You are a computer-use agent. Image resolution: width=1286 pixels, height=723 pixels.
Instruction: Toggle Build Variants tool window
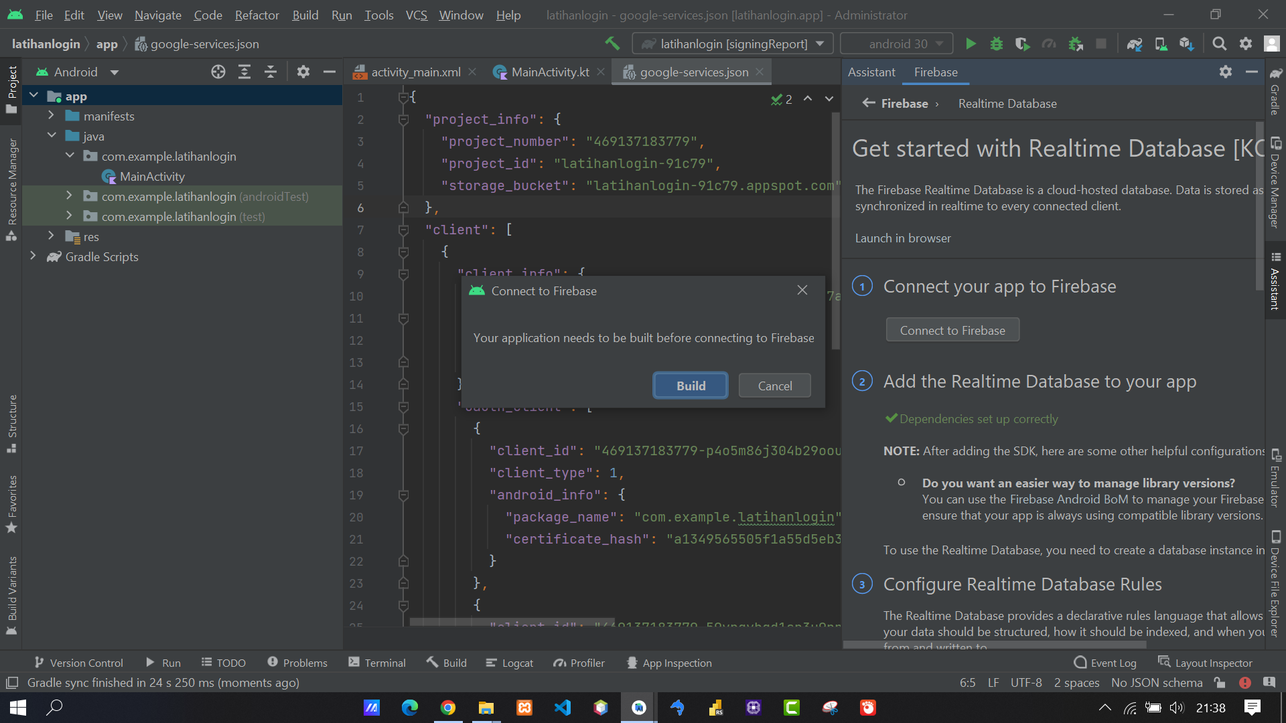pyautogui.click(x=11, y=596)
